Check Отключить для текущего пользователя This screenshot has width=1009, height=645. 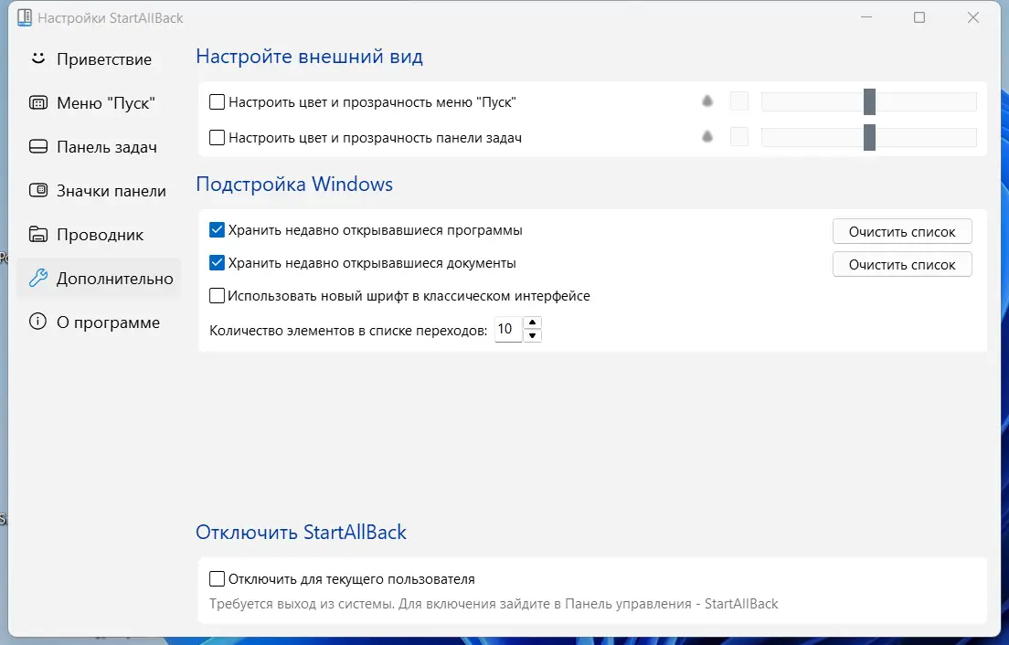(217, 578)
